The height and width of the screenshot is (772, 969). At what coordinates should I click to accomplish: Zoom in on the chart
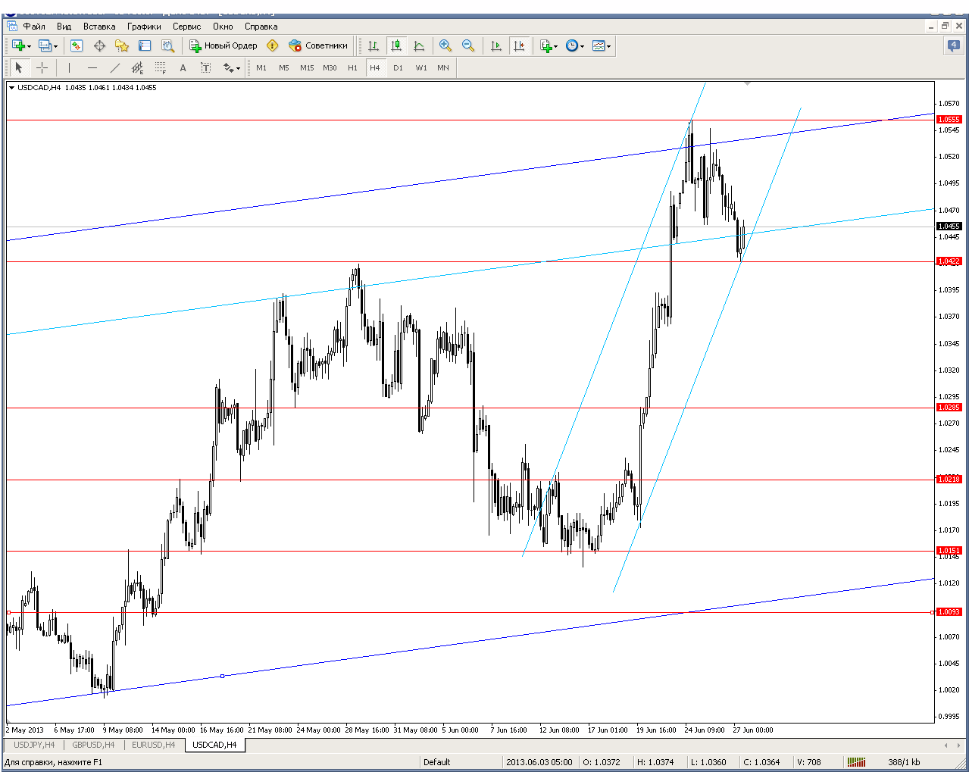click(445, 46)
